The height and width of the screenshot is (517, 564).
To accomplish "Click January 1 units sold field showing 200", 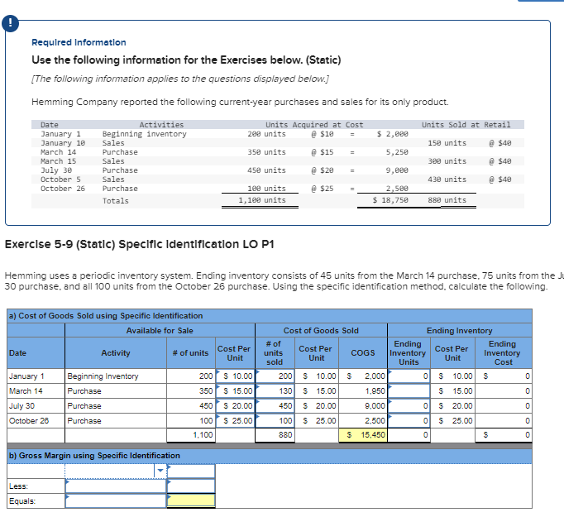I will point(275,376).
